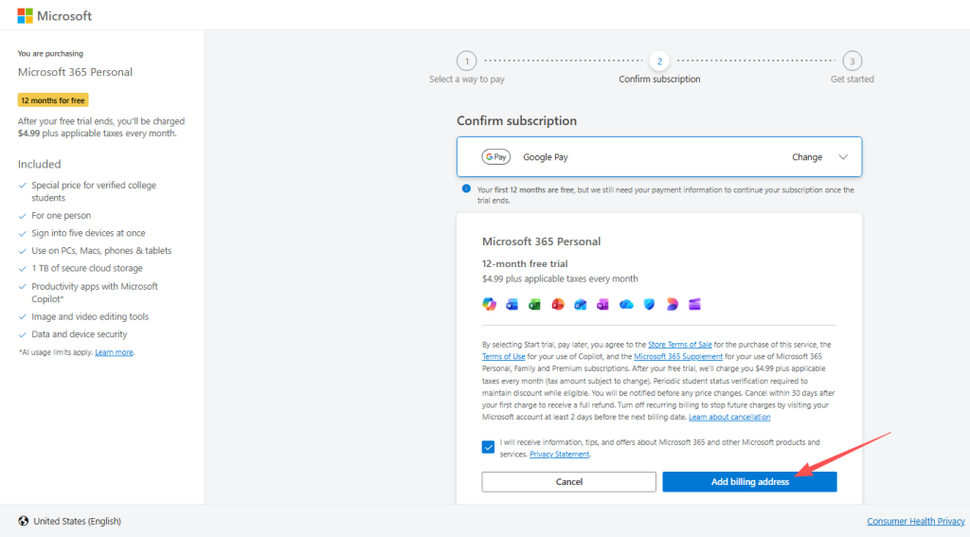Click the Copilot app icon
Screen dimensions: 970x537
489,303
